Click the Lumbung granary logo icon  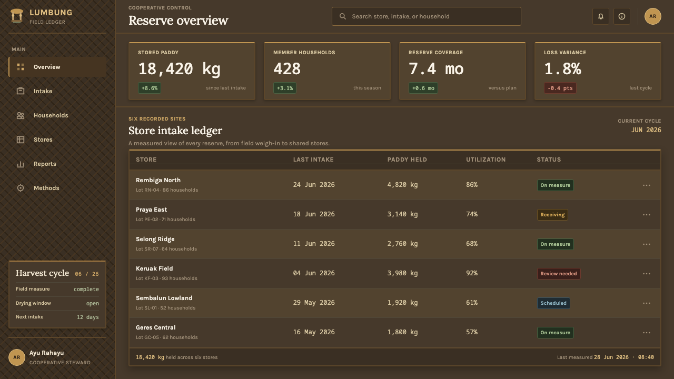pyautogui.click(x=17, y=16)
